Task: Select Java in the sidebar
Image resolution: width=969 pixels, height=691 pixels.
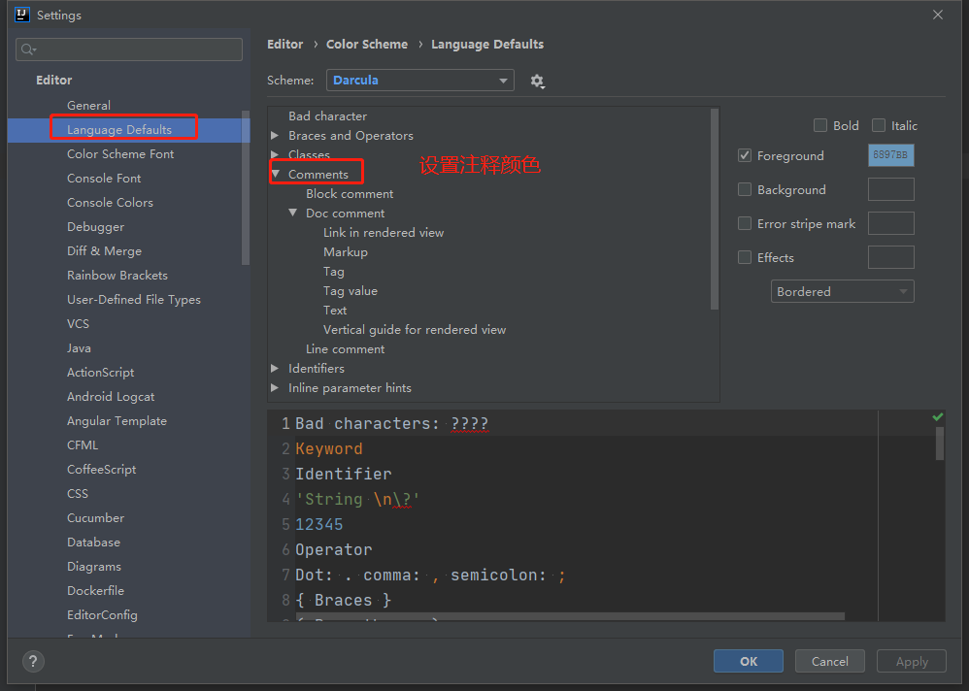Action: tap(79, 348)
